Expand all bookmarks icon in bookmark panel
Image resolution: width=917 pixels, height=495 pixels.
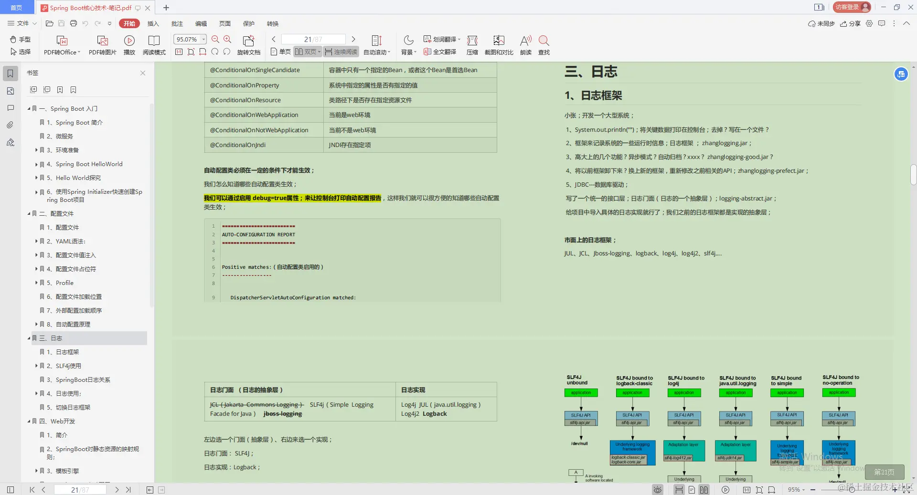(x=33, y=90)
